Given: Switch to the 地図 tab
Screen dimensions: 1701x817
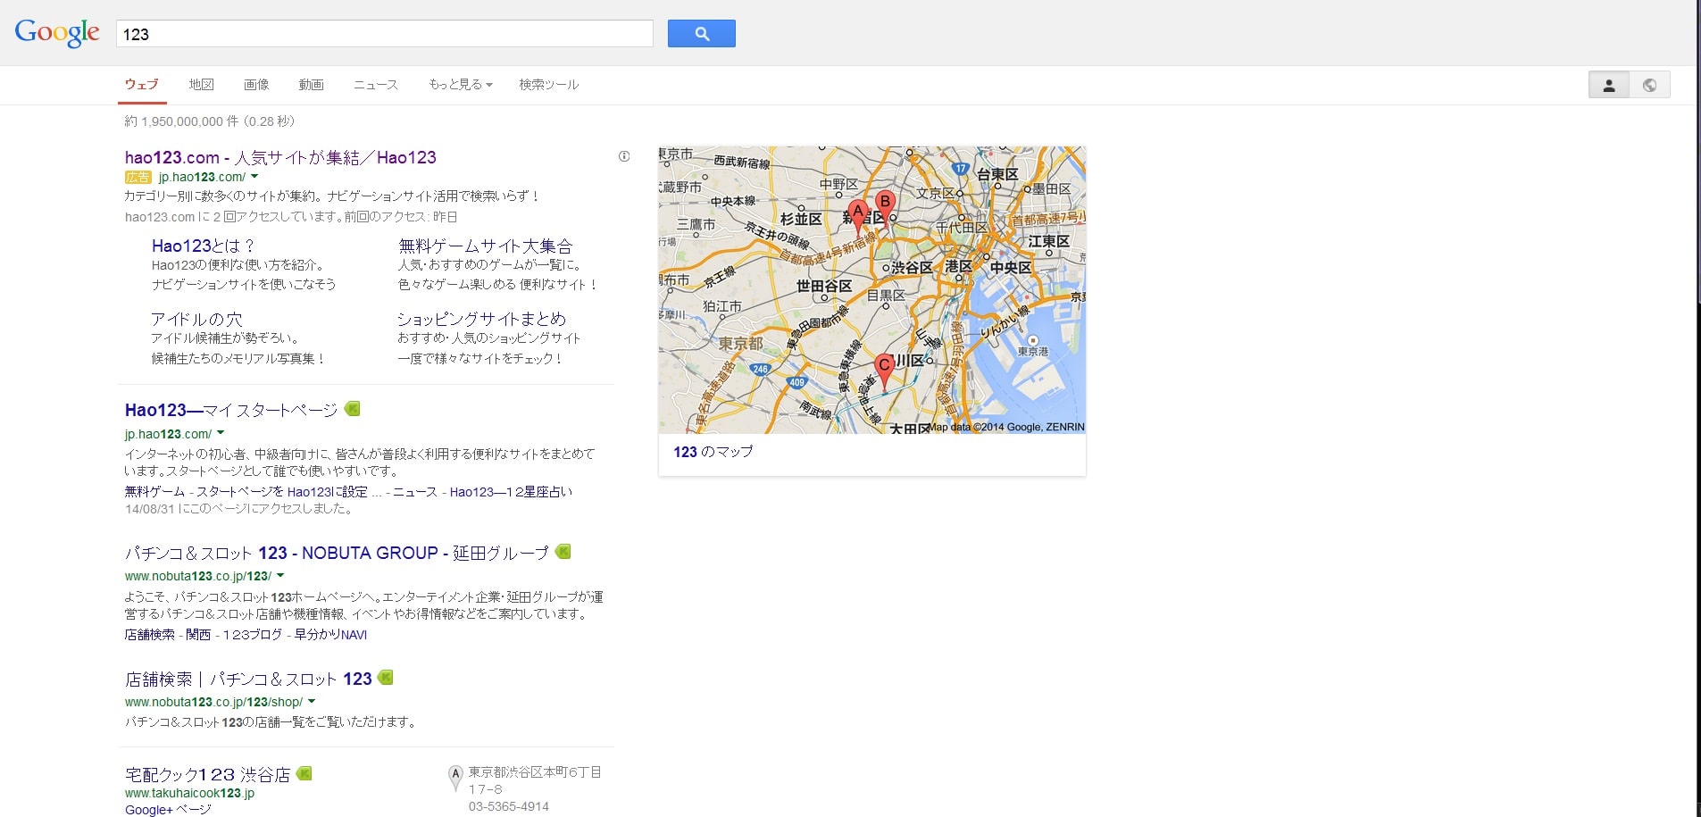Looking at the screenshot, I should coord(202,85).
